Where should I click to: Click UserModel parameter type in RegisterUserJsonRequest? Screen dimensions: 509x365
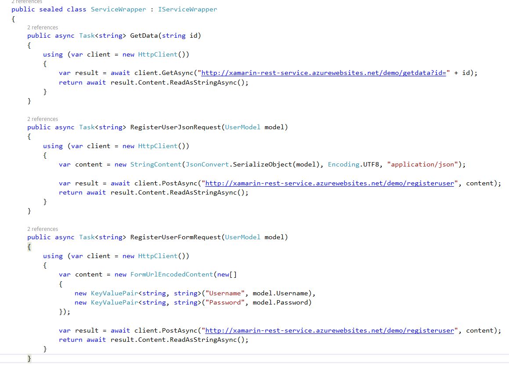243,127
